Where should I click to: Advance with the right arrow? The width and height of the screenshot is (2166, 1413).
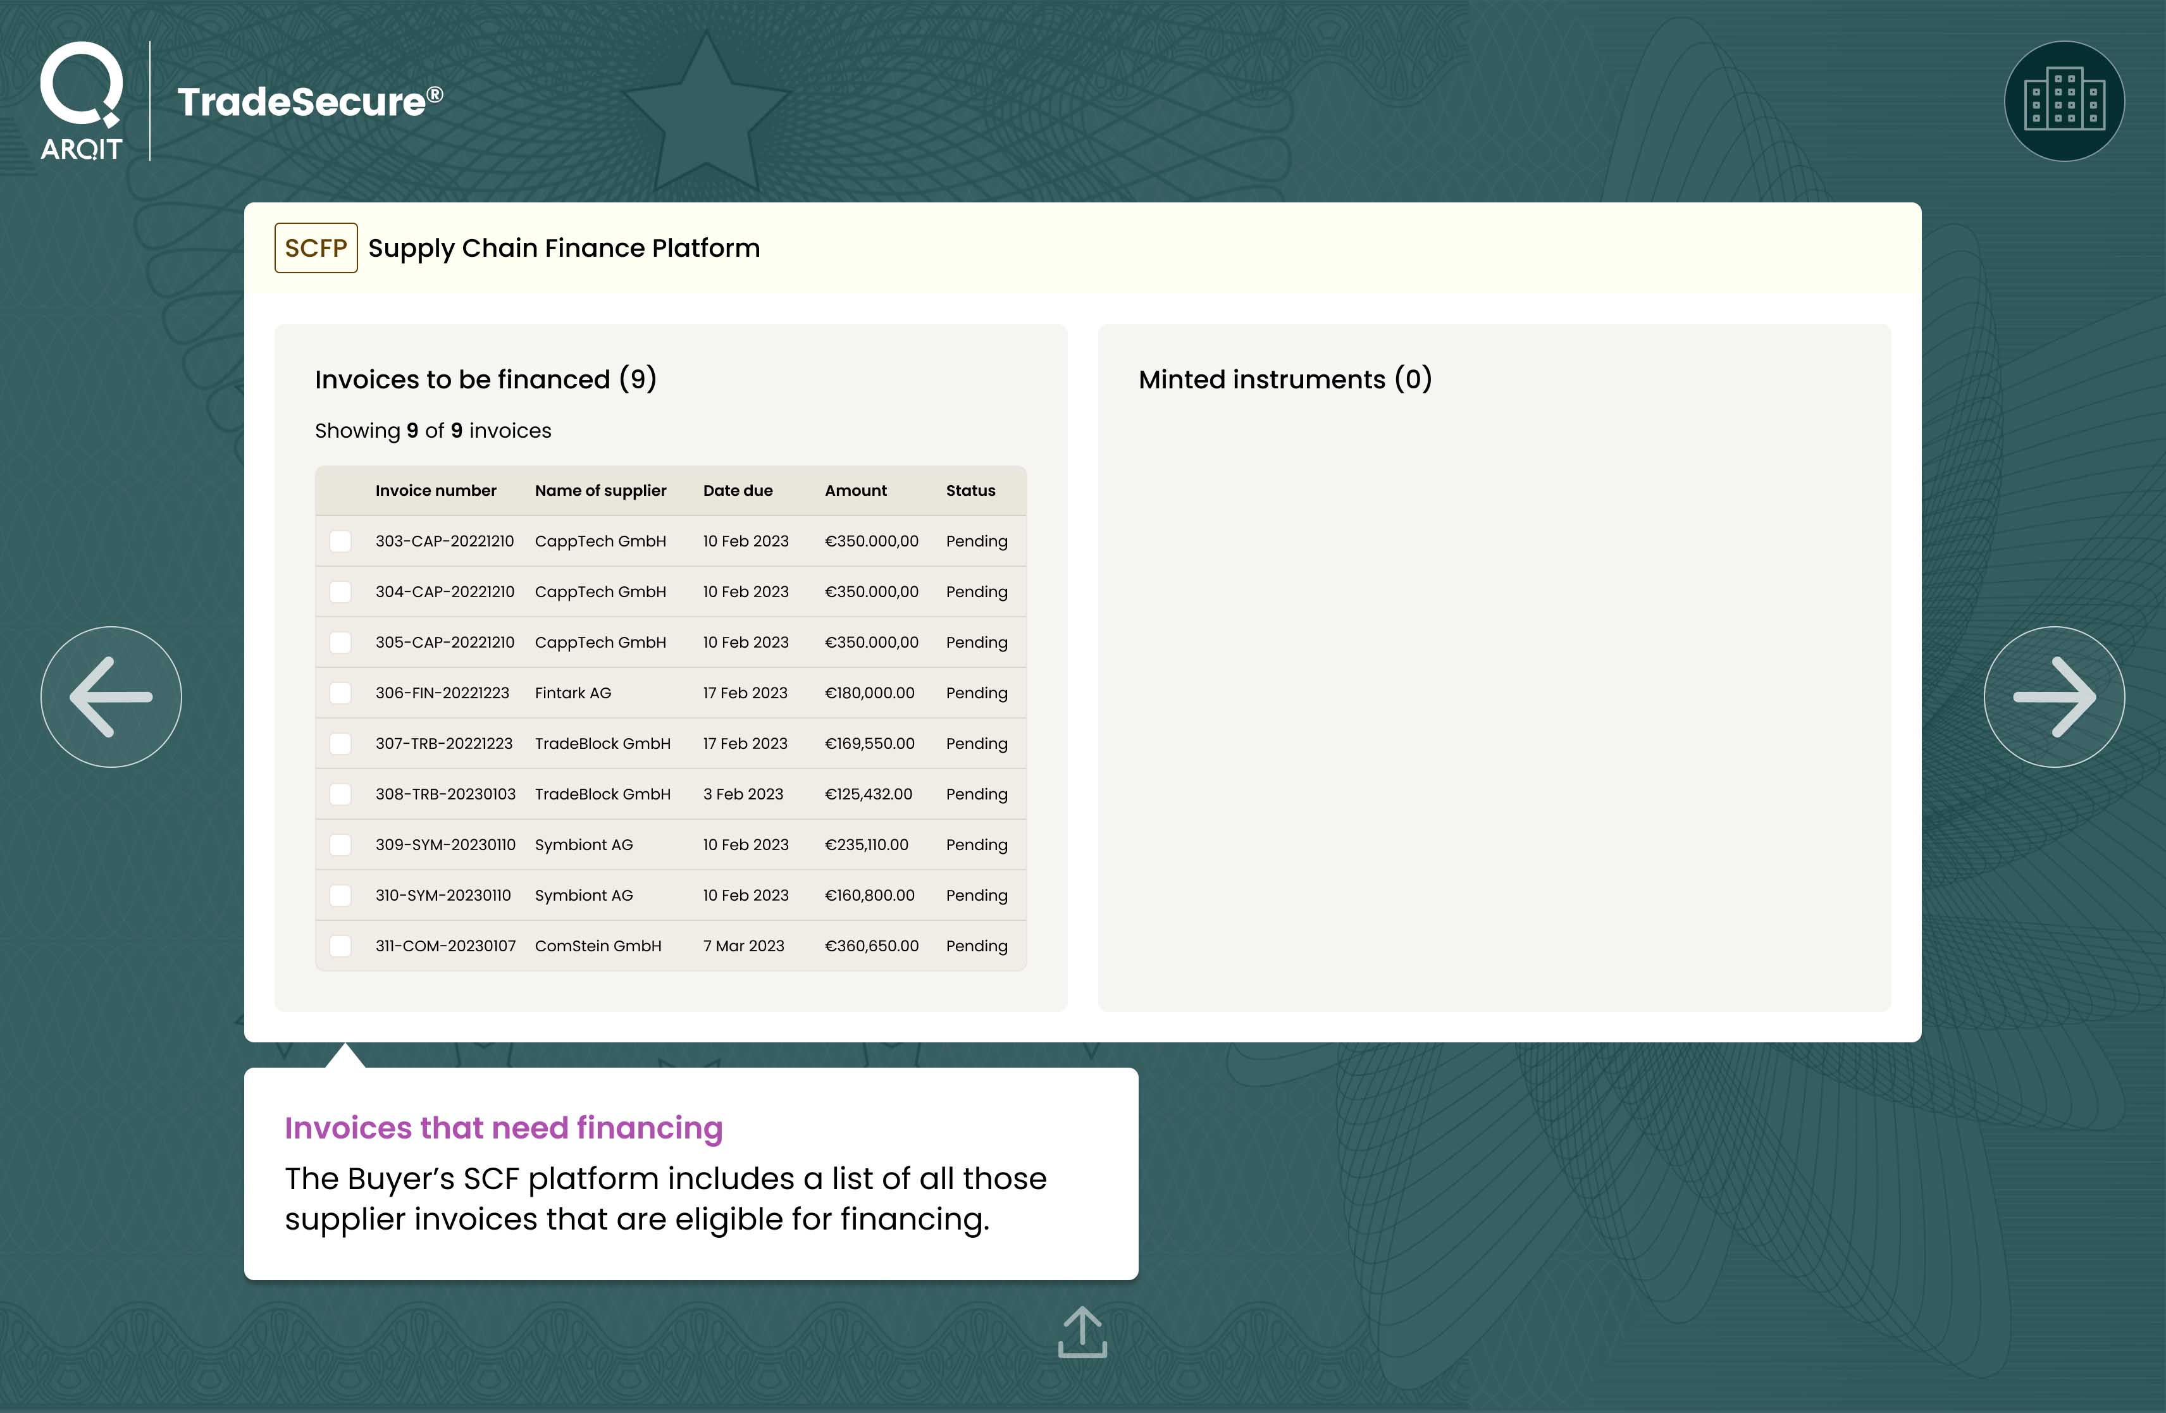[x=2054, y=697]
